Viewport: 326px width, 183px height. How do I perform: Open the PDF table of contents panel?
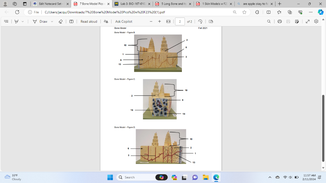coord(6,21)
